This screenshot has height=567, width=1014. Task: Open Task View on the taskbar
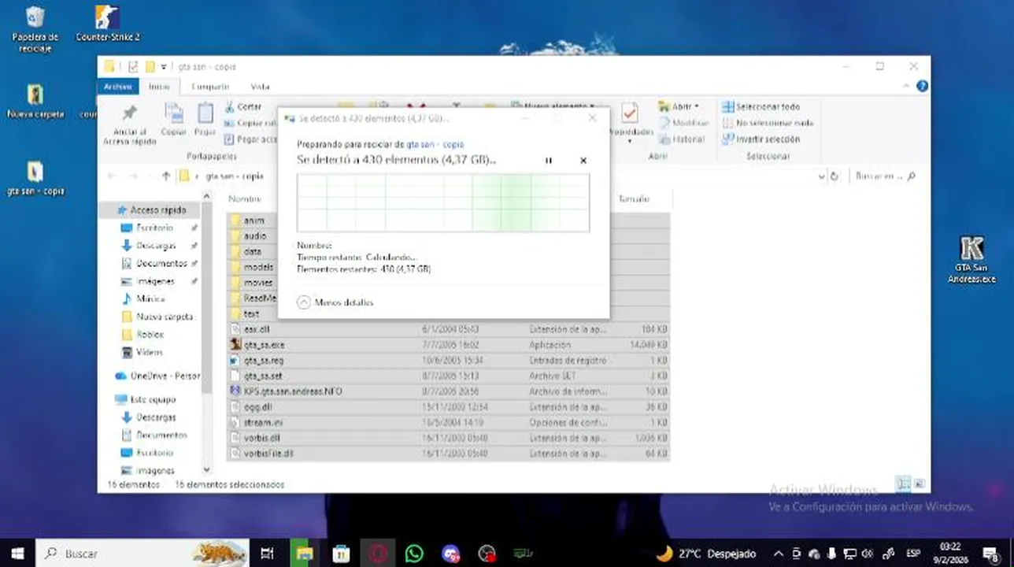[x=267, y=554]
